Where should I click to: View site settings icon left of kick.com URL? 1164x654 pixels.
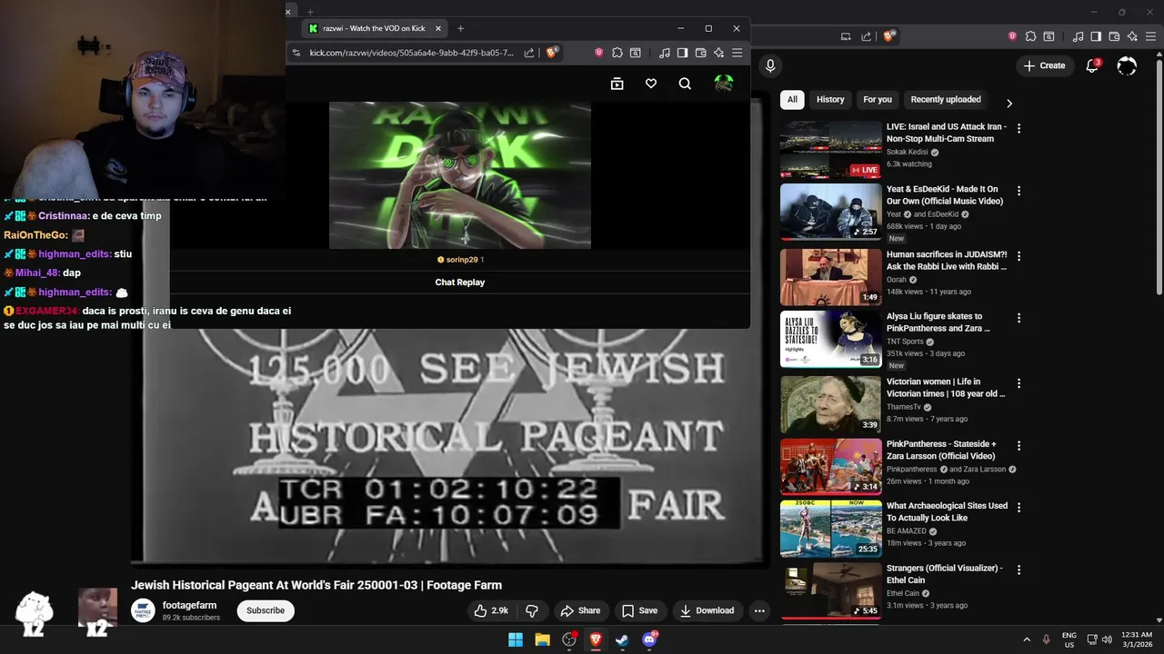tap(296, 53)
